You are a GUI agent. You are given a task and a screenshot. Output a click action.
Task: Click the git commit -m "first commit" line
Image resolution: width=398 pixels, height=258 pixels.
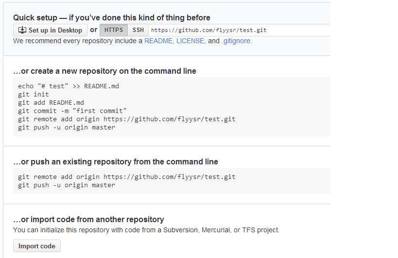click(72, 111)
